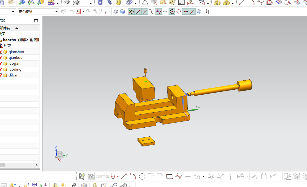307x187 pixels.
Task: Click the linear dimension measure icon
Action: [190, 3]
